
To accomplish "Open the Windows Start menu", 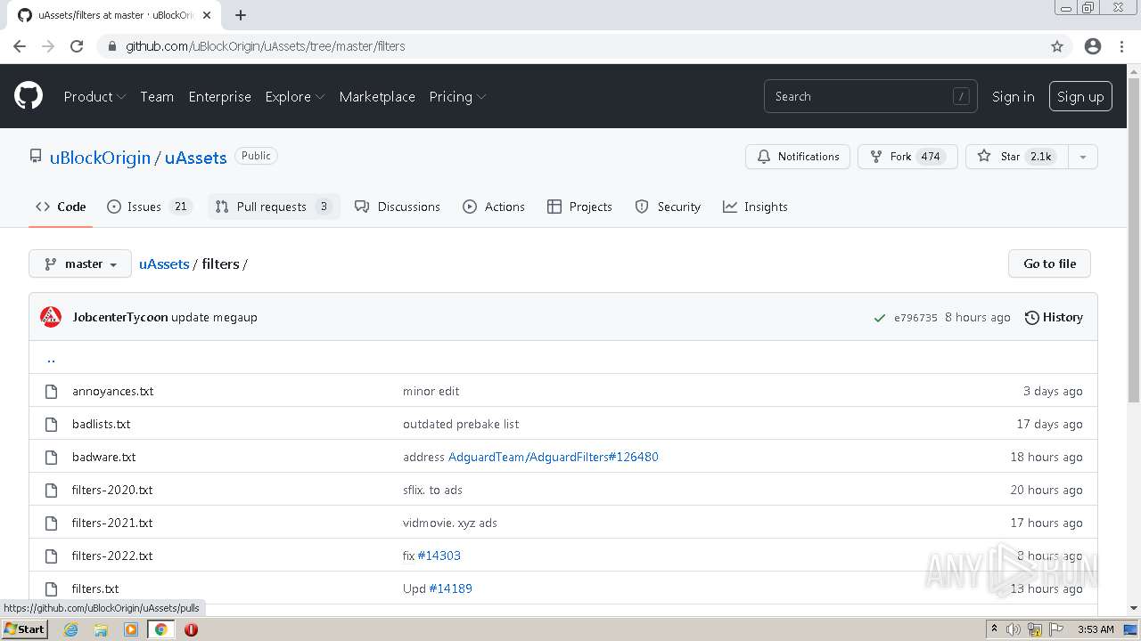I will tap(25, 629).
